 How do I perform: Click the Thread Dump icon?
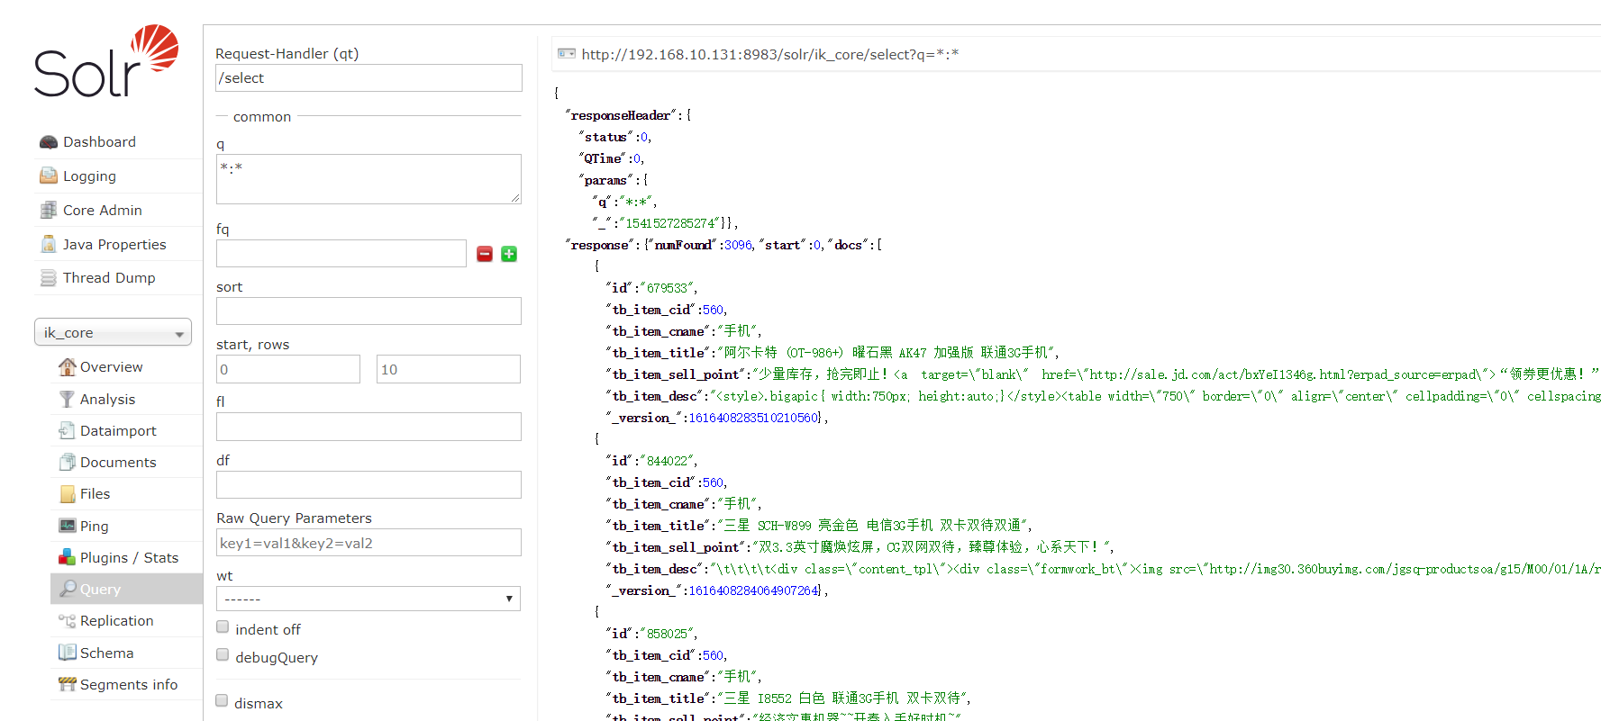49,278
